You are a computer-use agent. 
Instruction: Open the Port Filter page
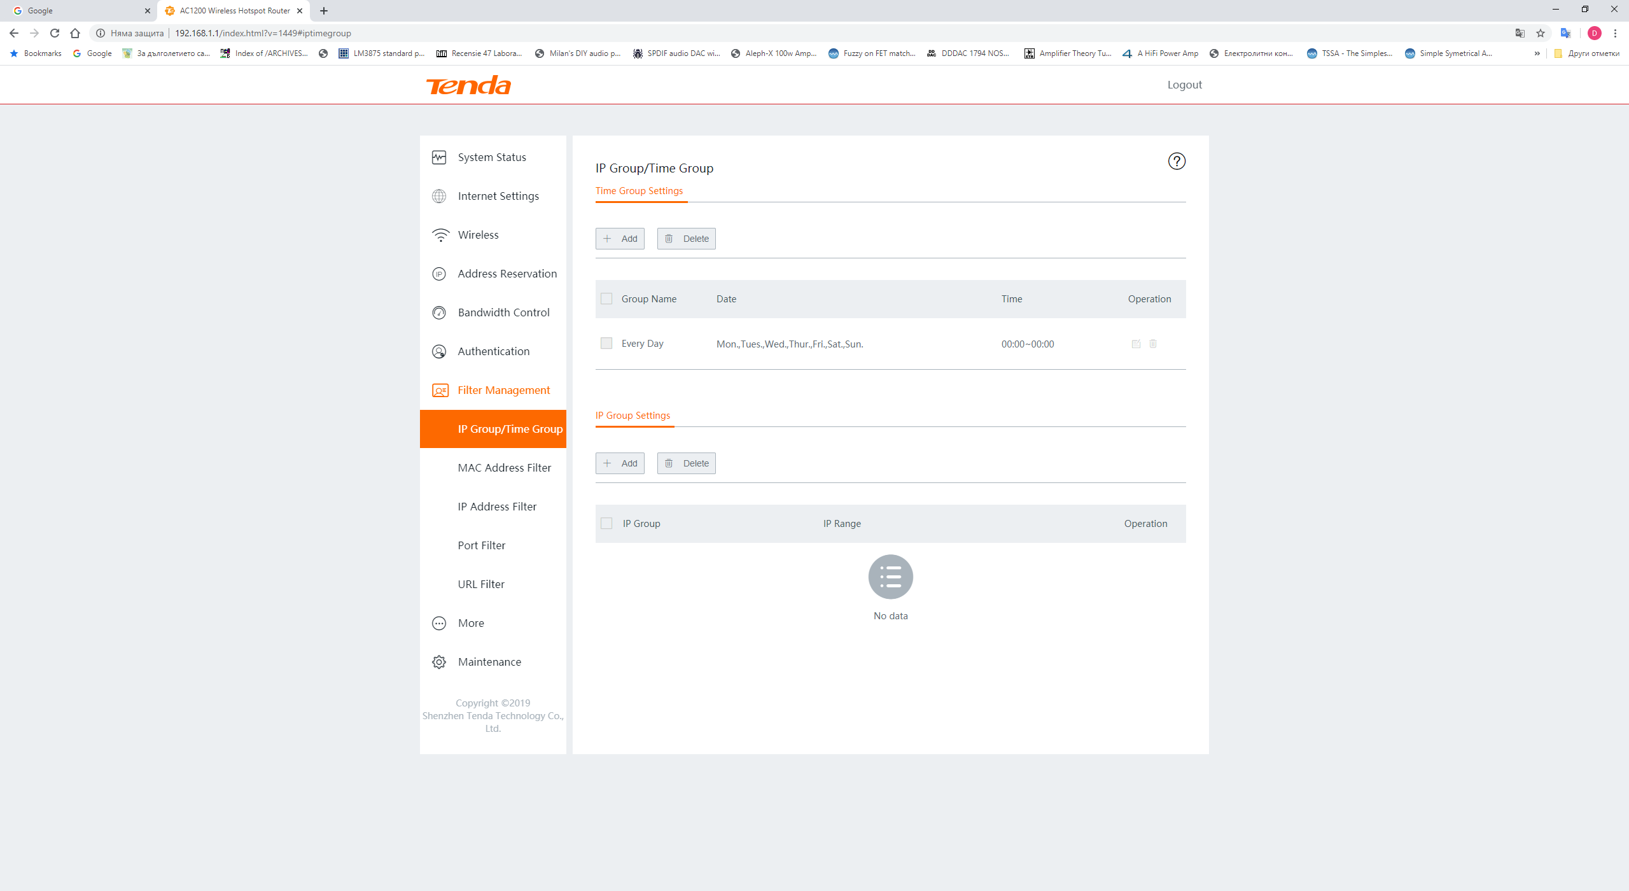[x=493, y=545]
